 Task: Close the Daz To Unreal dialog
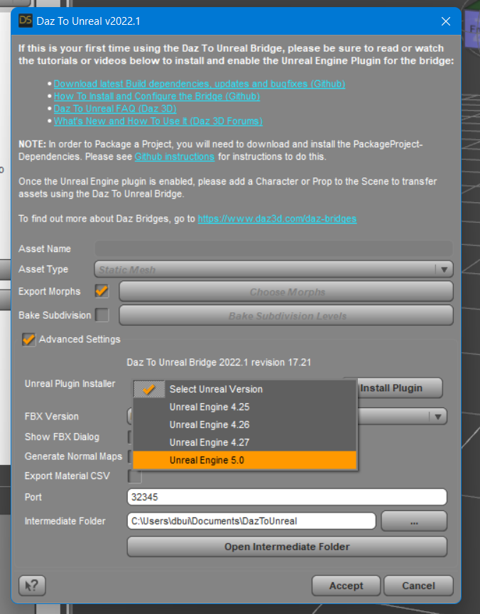(445, 21)
